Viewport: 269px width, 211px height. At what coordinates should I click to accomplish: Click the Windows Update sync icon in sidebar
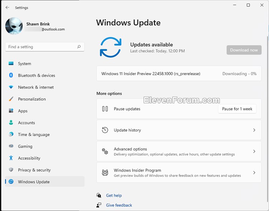(11, 182)
